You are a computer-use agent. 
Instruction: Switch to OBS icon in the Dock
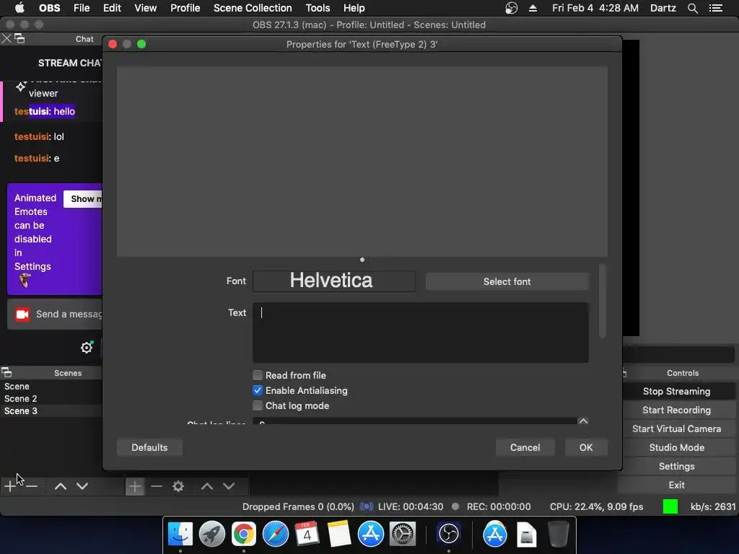coord(448,535)
